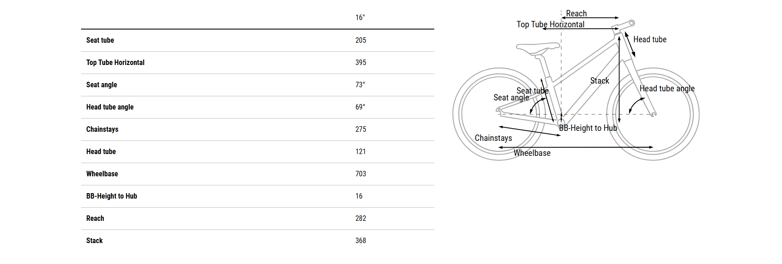
Task: Select the Chainstays row label in table
Action: point(102,130)
